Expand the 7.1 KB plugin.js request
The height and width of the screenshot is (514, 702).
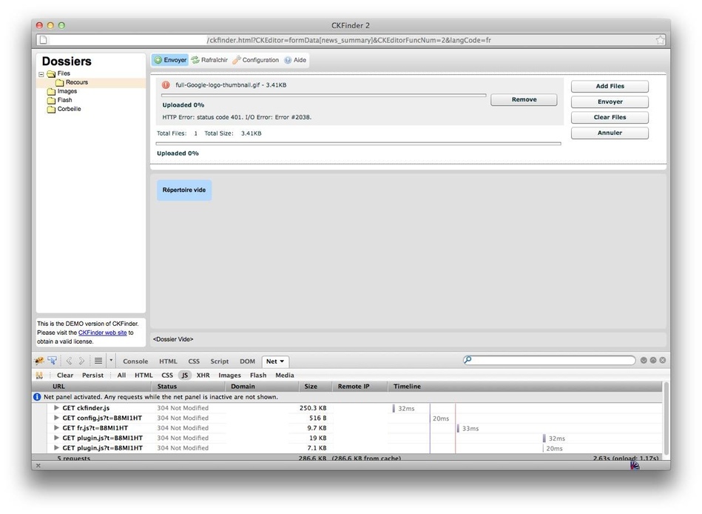pyautogui.click(x=56, y=447)
